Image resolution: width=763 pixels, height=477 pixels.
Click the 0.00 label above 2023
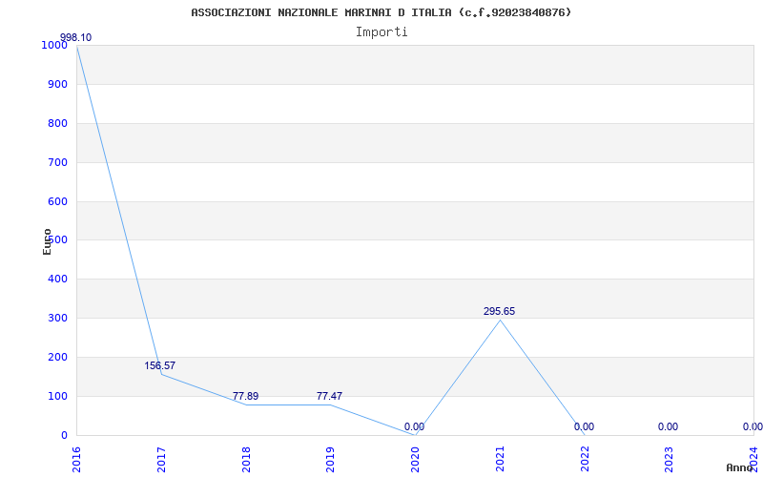point(669,426)
